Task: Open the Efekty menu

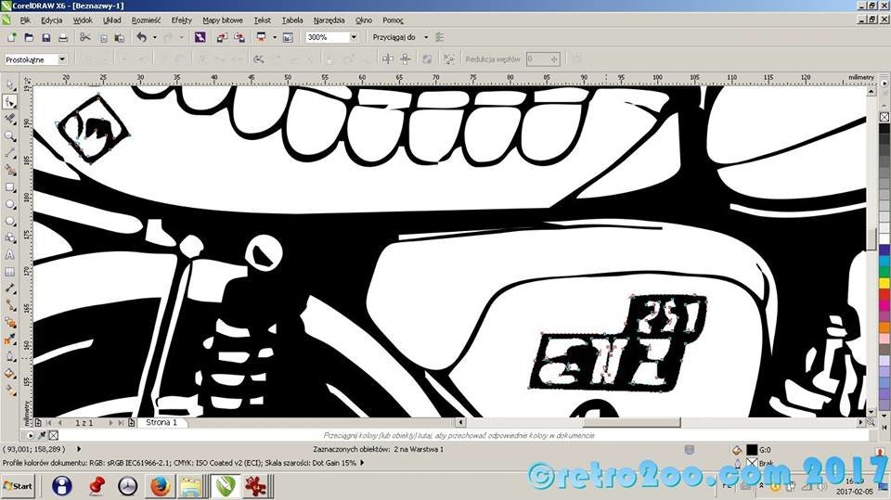Action: (x=181, y=19)
